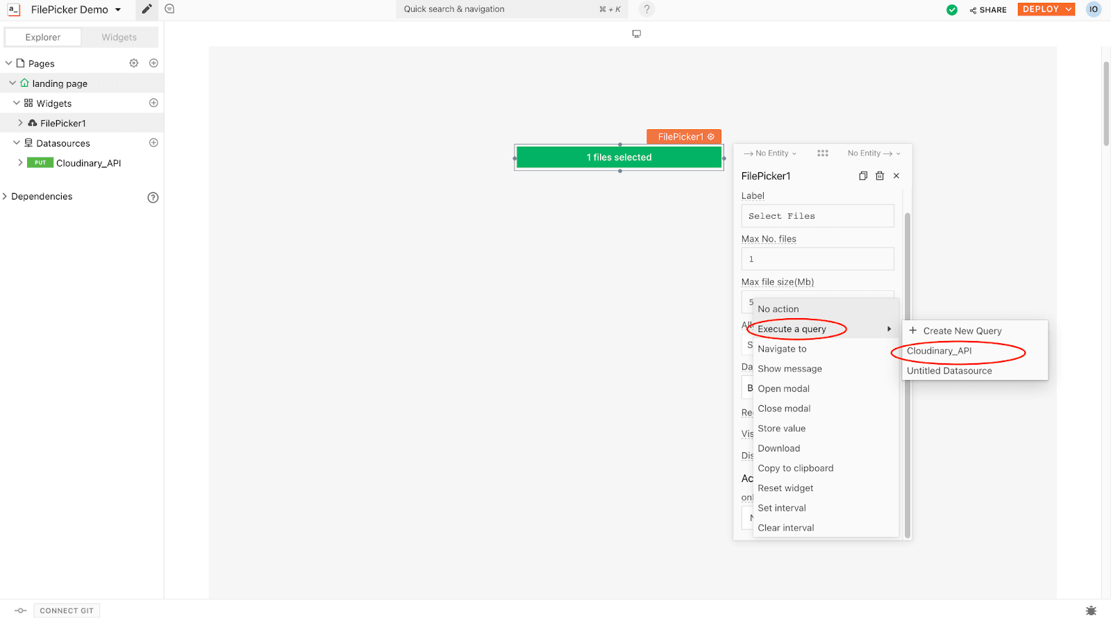Image resolution: width=1111 pixels, height=621 pixels.
Task: Click the CONNECT GIT button
Action: coord(67,611)
